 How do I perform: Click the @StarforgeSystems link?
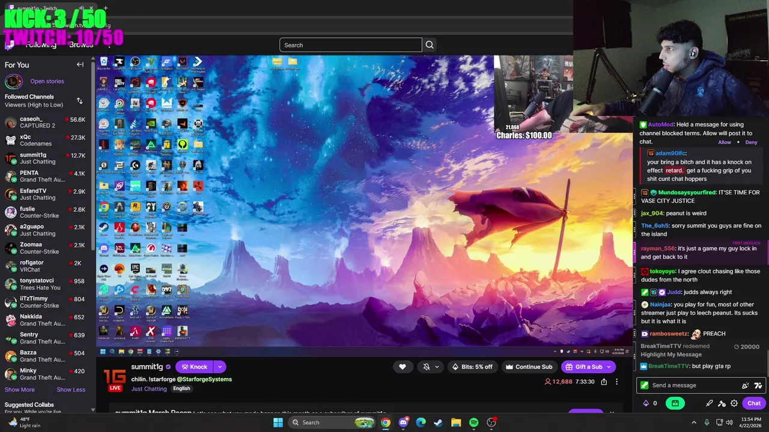point(204,379)
